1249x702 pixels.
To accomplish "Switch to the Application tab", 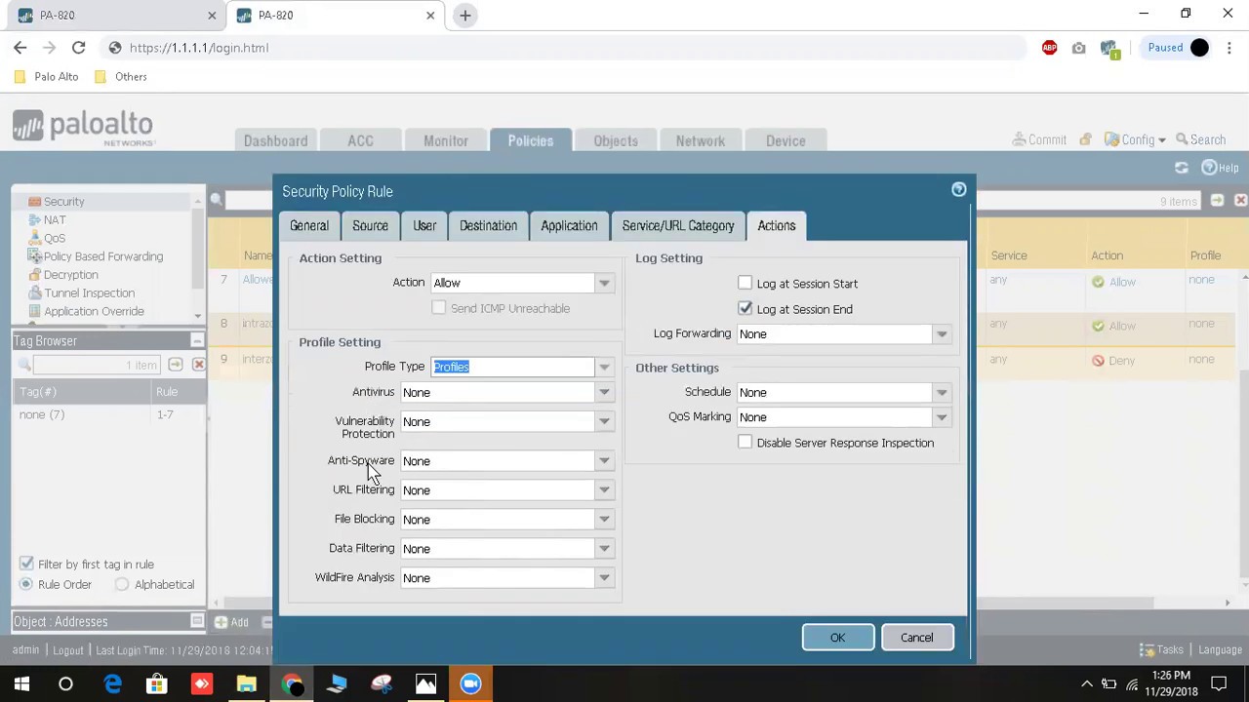I will pyautogui.click(x=569, y=225).
